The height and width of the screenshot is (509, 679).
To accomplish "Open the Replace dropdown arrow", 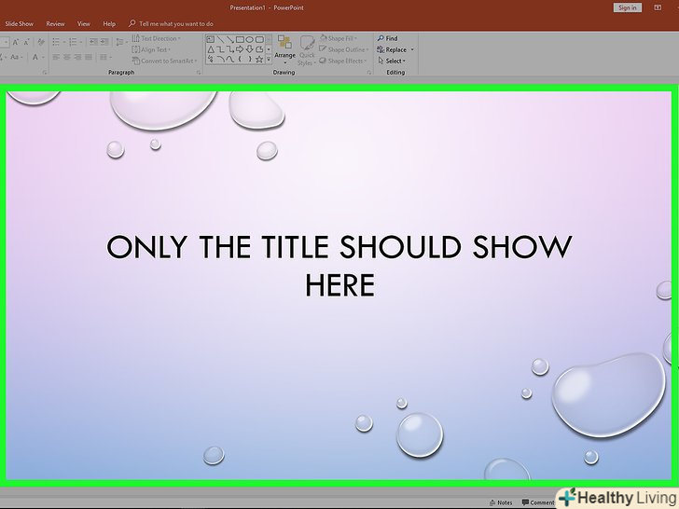I will coord(412,49).
